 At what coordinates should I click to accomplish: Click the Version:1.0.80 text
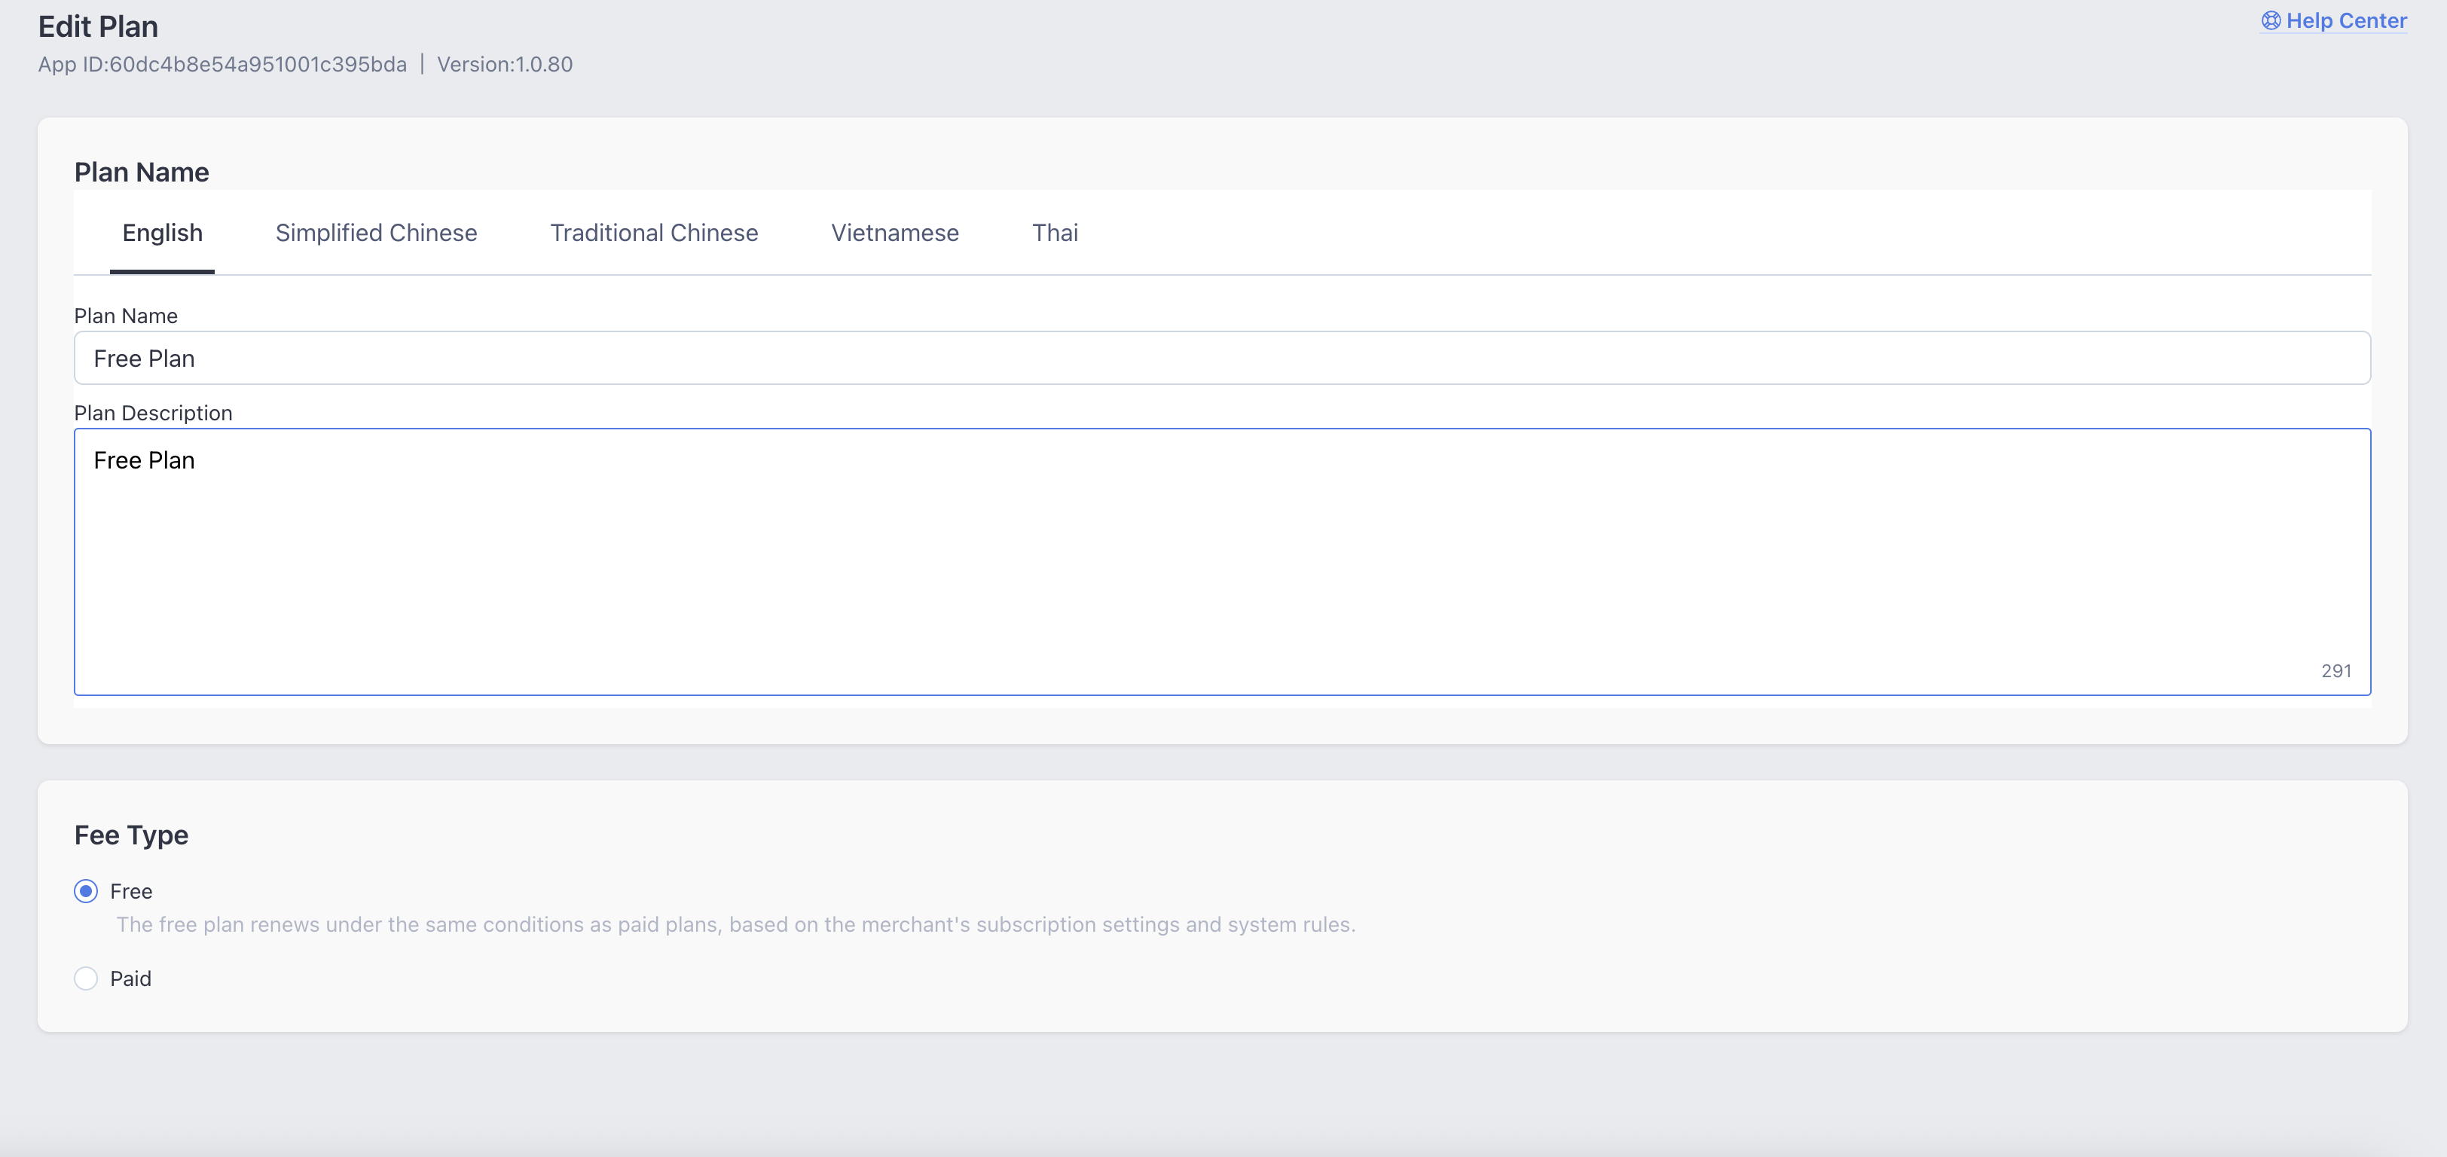pyautogui.click(x=505, y=65)
